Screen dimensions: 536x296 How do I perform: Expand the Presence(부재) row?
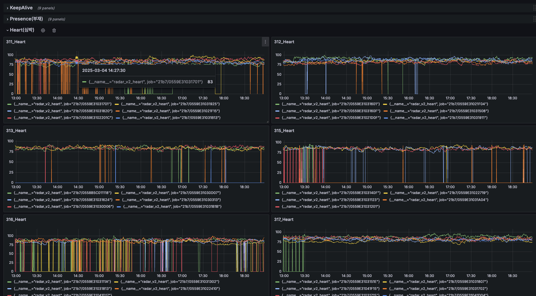point(26,19)
